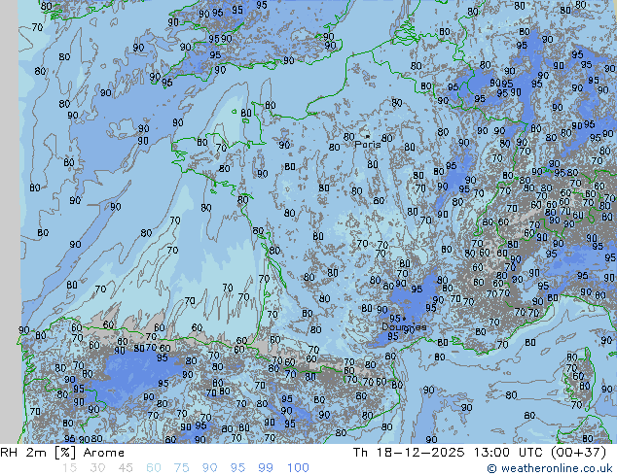Viewport: 617px width, 476px height.
Task: Click the Dourgies city label
Action: click(x=404, y=326)
